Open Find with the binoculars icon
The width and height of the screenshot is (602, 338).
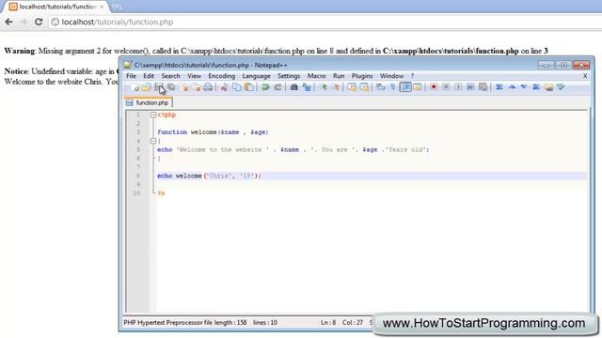(294, 87)
